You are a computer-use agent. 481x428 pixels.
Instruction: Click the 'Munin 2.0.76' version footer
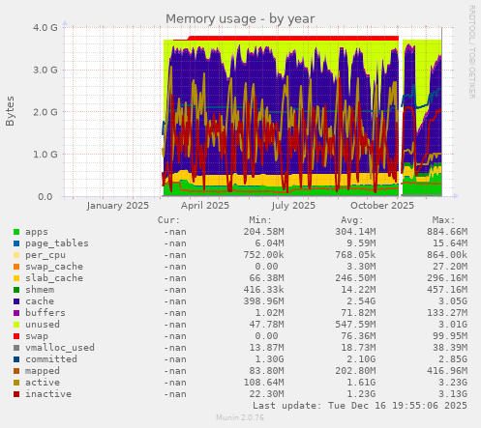click(x=240, y=417)
